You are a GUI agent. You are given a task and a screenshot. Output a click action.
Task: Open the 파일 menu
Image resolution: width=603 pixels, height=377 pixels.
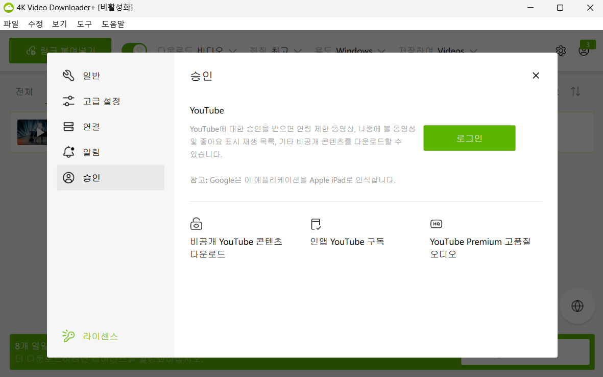(11, 24)
